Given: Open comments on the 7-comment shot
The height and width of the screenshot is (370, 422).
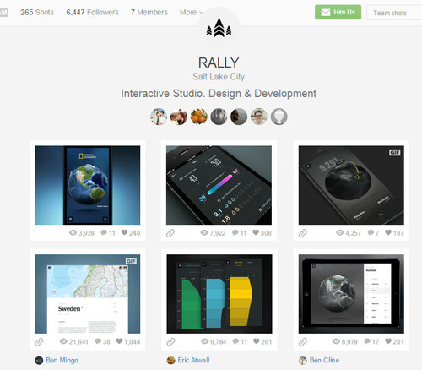Looking at the screenshot, I should [373, 233].
